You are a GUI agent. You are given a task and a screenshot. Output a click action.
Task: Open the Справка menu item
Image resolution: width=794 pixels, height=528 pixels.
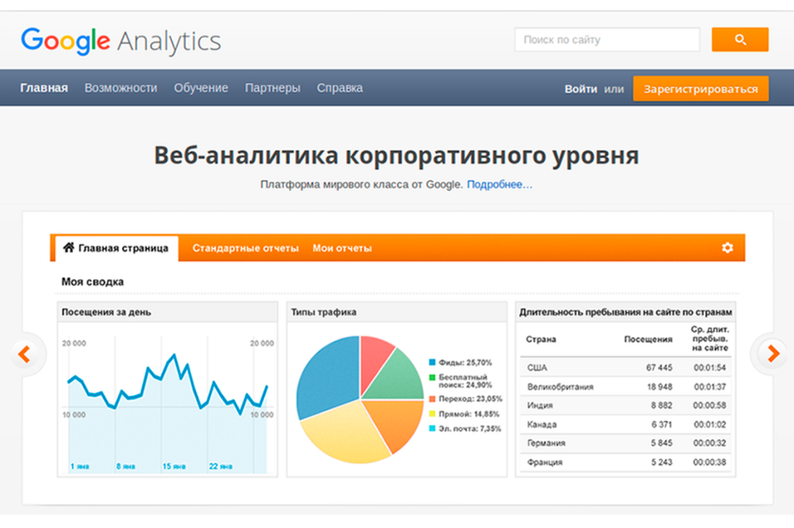tap(340, 88)
